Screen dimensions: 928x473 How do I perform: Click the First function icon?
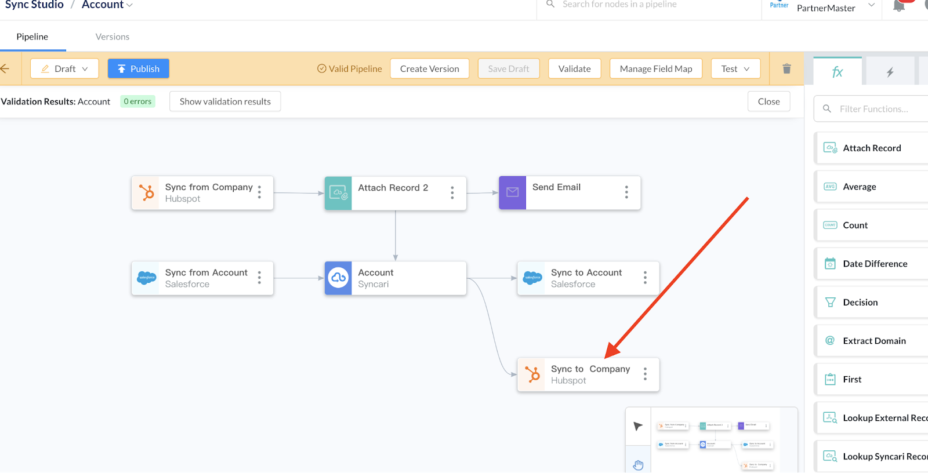pyautogui.click(x=831, y=379)
